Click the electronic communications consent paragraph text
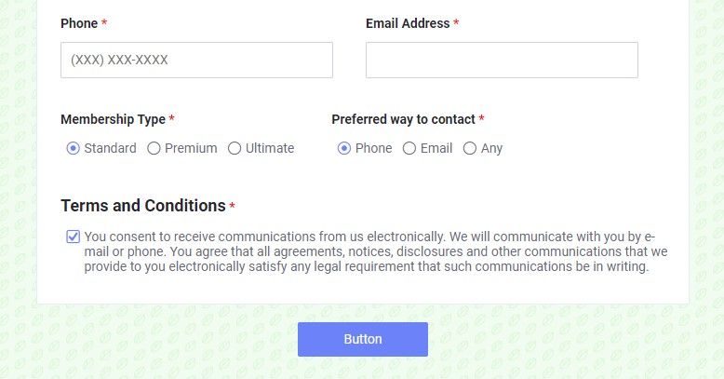The height and width of the screenshot is (379, 724). [376, 251]
